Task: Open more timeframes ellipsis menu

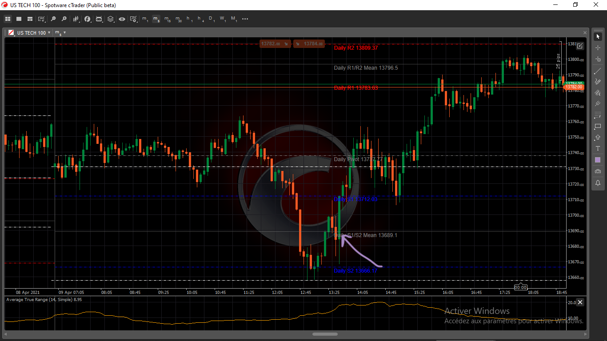Action: coord(245,19)
